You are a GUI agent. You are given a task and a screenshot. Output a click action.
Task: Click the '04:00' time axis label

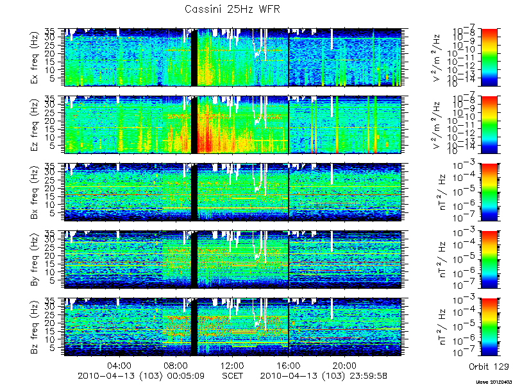click(120, 365)
